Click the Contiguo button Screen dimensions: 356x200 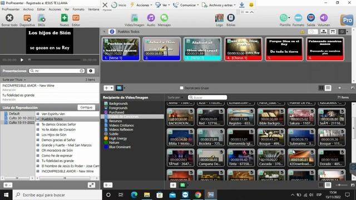pyautogui.click(x=86, y=107)
